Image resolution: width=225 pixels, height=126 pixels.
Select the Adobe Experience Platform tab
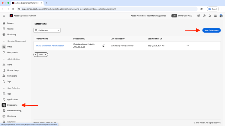pyautogui.click(x=27, y=3)
